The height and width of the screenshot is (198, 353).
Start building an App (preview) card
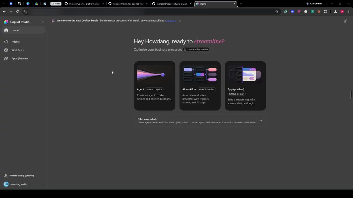[x=245, y=86]
